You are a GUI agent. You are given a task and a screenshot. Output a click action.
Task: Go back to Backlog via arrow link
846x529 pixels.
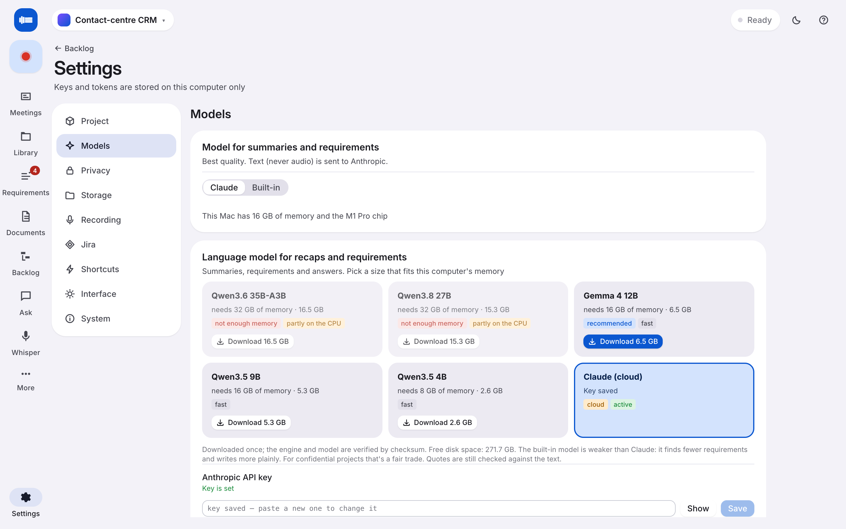(x=74, y=48)
